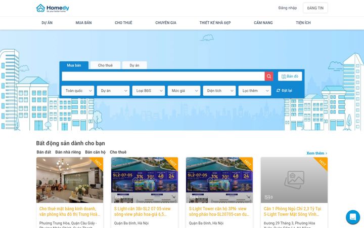Open the CHO THUÊ menu

pyautogui.click(x=123, y=23)
